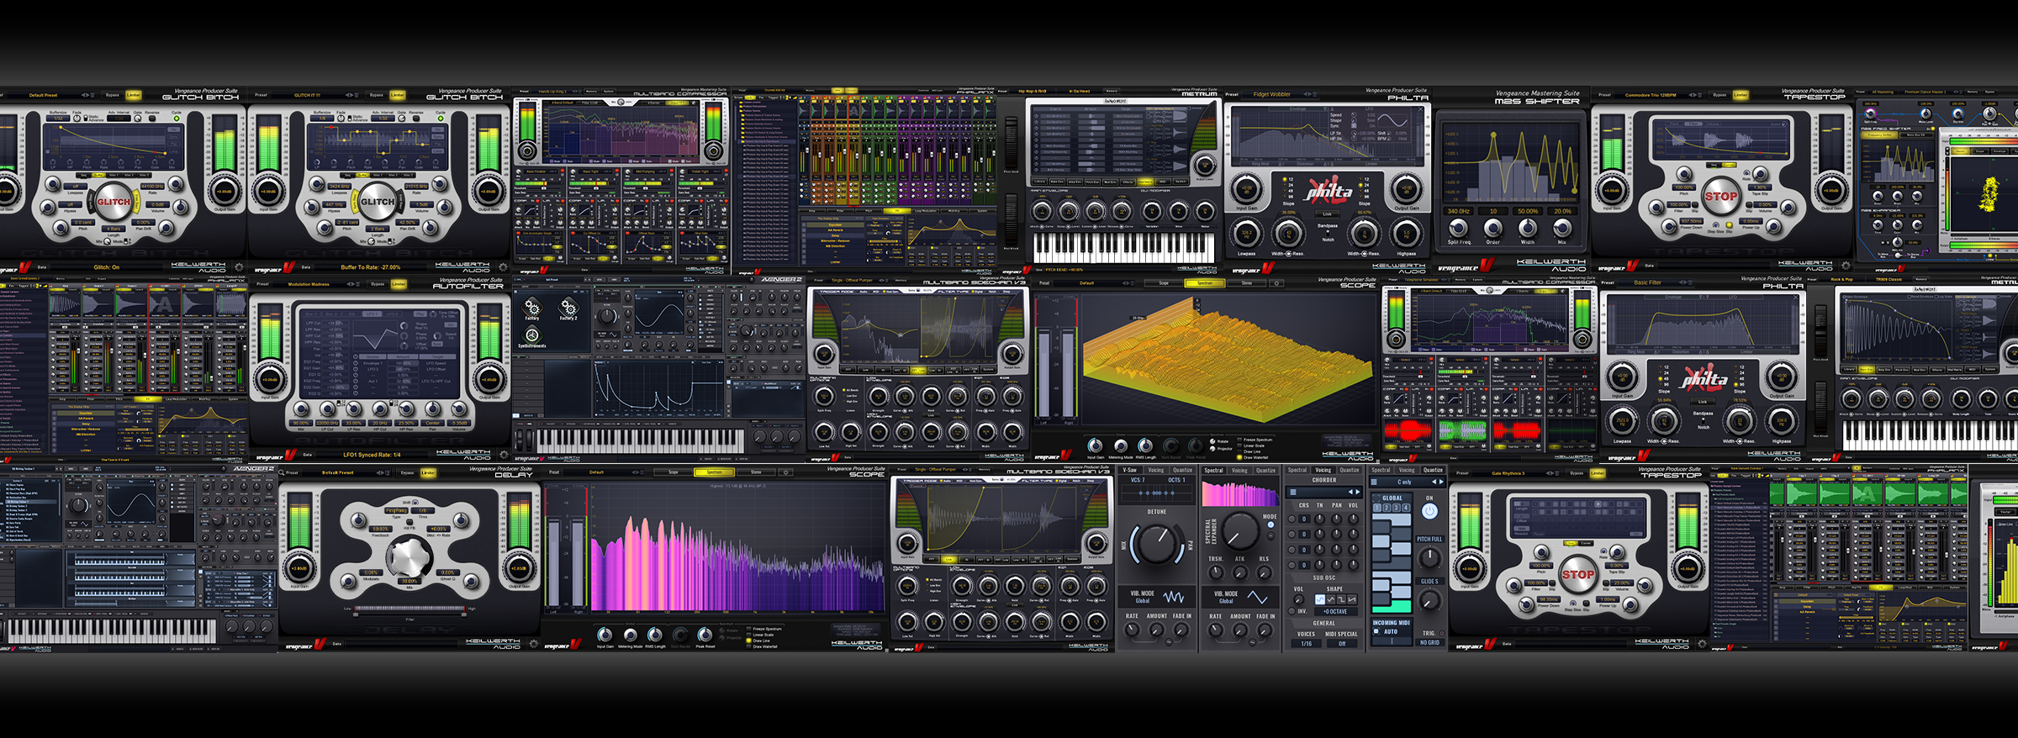Image resolution: width=2018 pixels, height=738 pixels.
Task: Select Global slot 4 in the quantize panel
Action: pyautogui.click(x=1405, y=508)
